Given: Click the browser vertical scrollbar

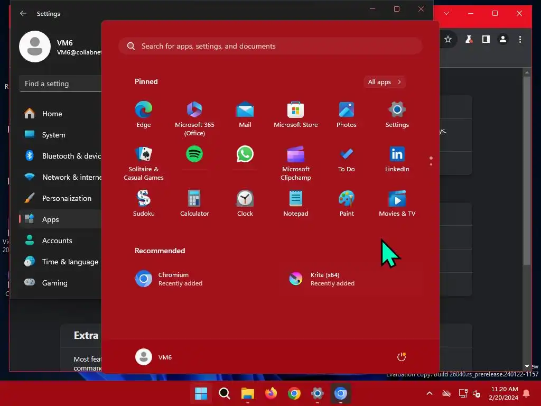Looking at the screenshot, I should click(x=527, y=171).
